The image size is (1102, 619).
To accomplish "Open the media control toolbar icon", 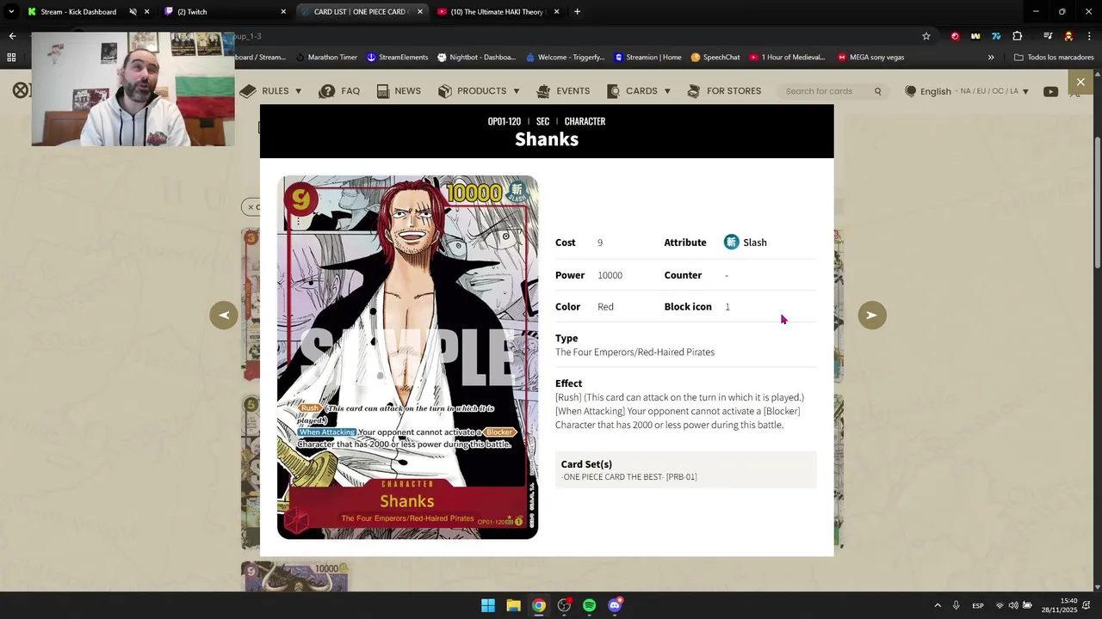I will 1048,36.
